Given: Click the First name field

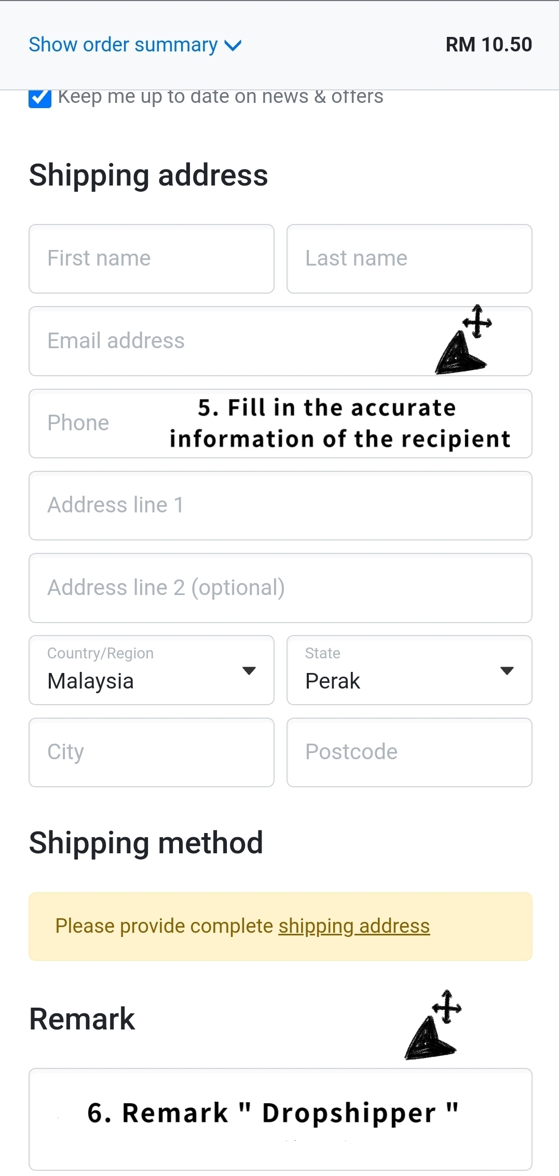Looking at the screenshot, I should click(151, 259).
